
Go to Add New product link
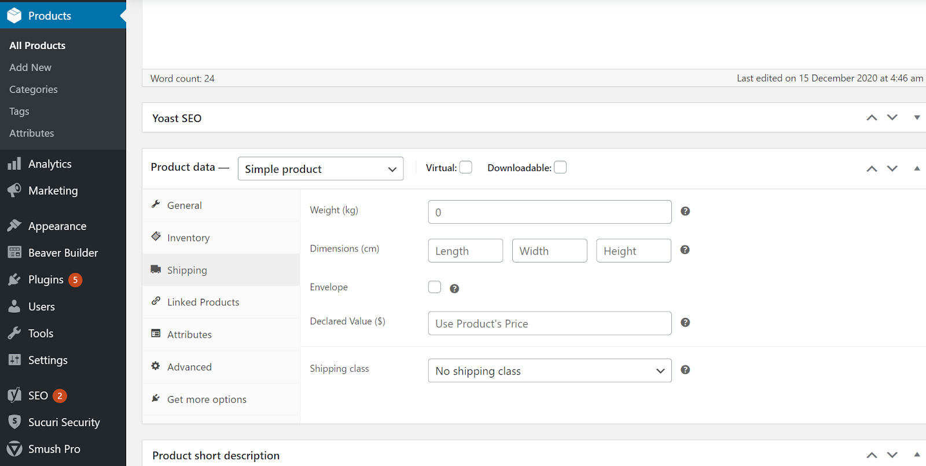[x=30, y=68]
